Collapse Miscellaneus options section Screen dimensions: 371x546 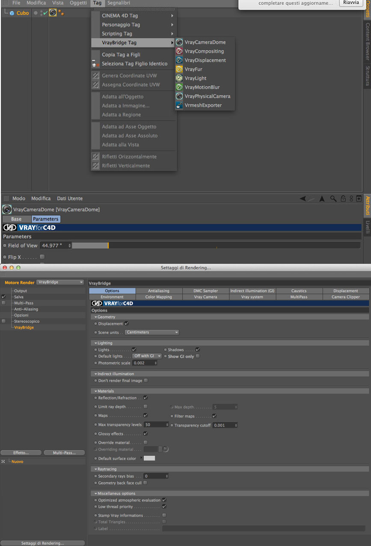click(x=96, y=493)
